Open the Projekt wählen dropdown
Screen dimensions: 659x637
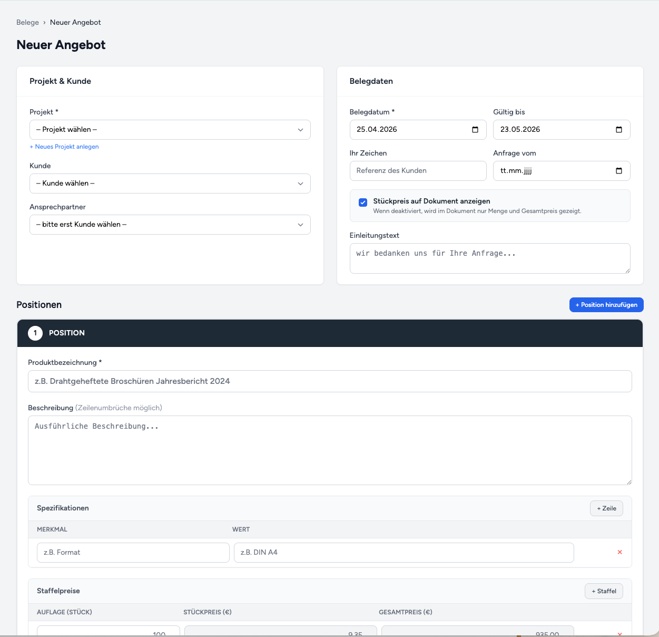pos(170,129)
